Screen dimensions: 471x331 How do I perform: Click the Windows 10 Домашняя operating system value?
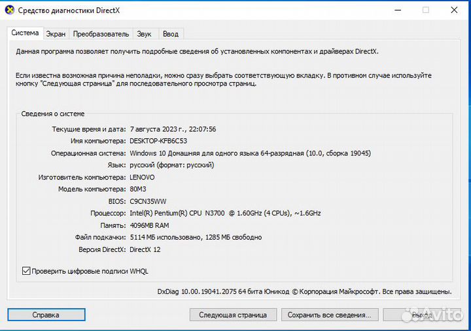click(x=250, y=153)
